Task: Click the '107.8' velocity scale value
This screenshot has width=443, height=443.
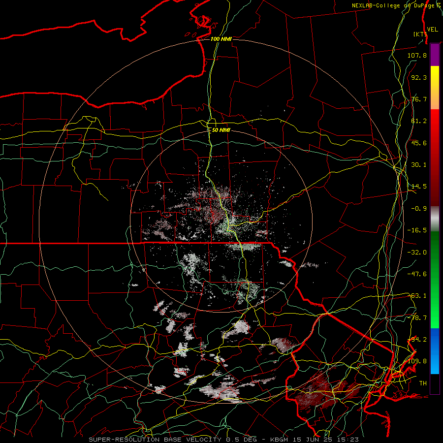Action: point(417,55)
